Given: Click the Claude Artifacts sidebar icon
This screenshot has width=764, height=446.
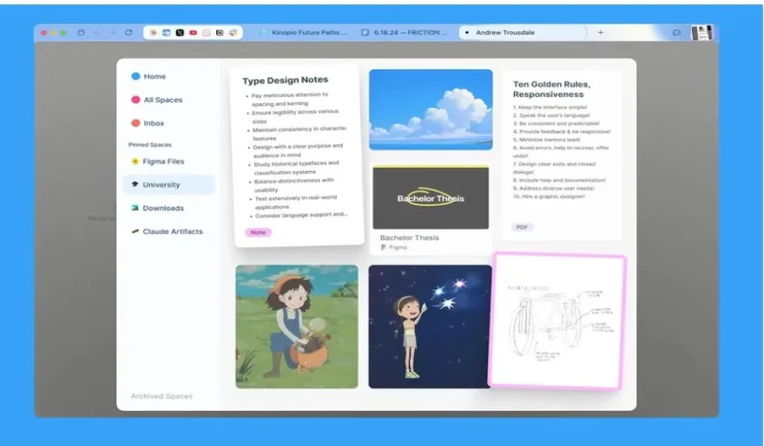Looking at the screenshot, I should (135, 232).
